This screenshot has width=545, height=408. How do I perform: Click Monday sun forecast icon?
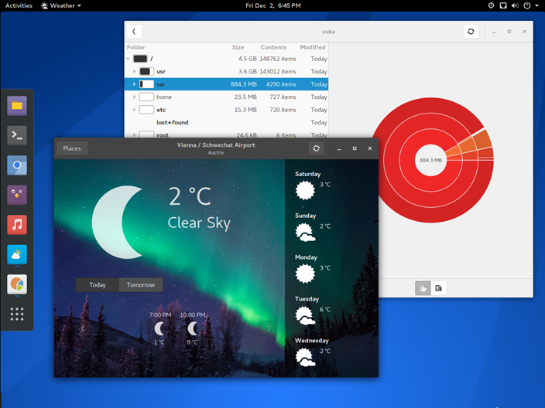pyautogui.click(x=305, y=274)
